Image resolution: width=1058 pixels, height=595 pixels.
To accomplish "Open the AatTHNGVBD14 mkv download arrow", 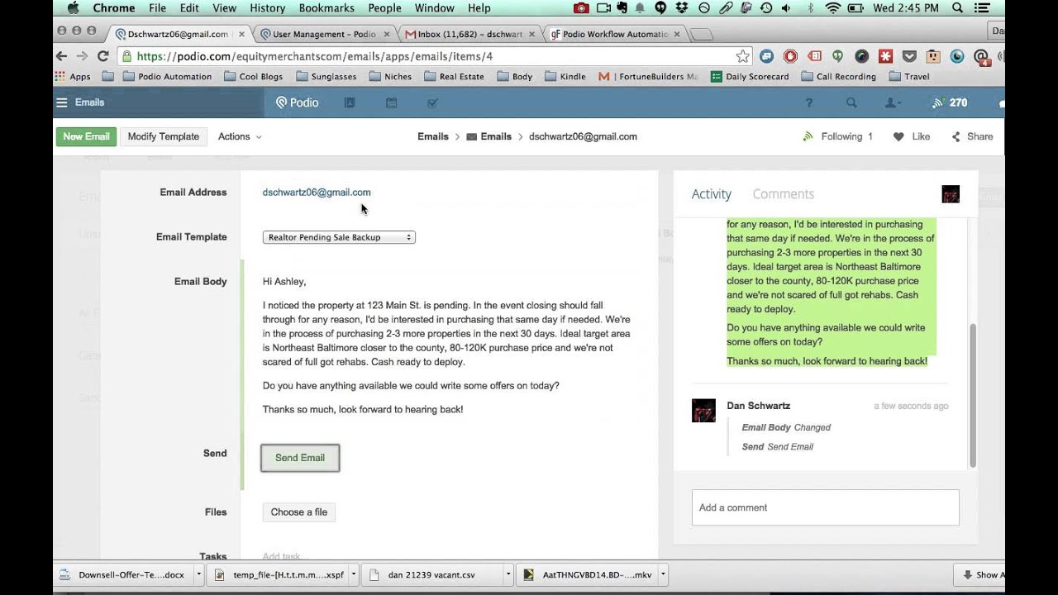I will [663, 574].
